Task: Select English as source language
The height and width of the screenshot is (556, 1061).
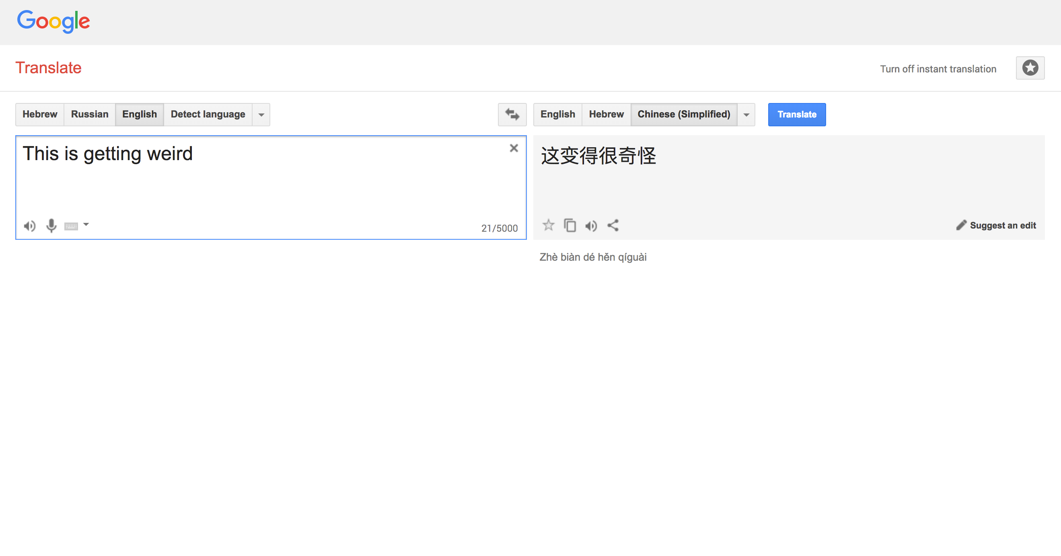Action: (x=140, y=115)
